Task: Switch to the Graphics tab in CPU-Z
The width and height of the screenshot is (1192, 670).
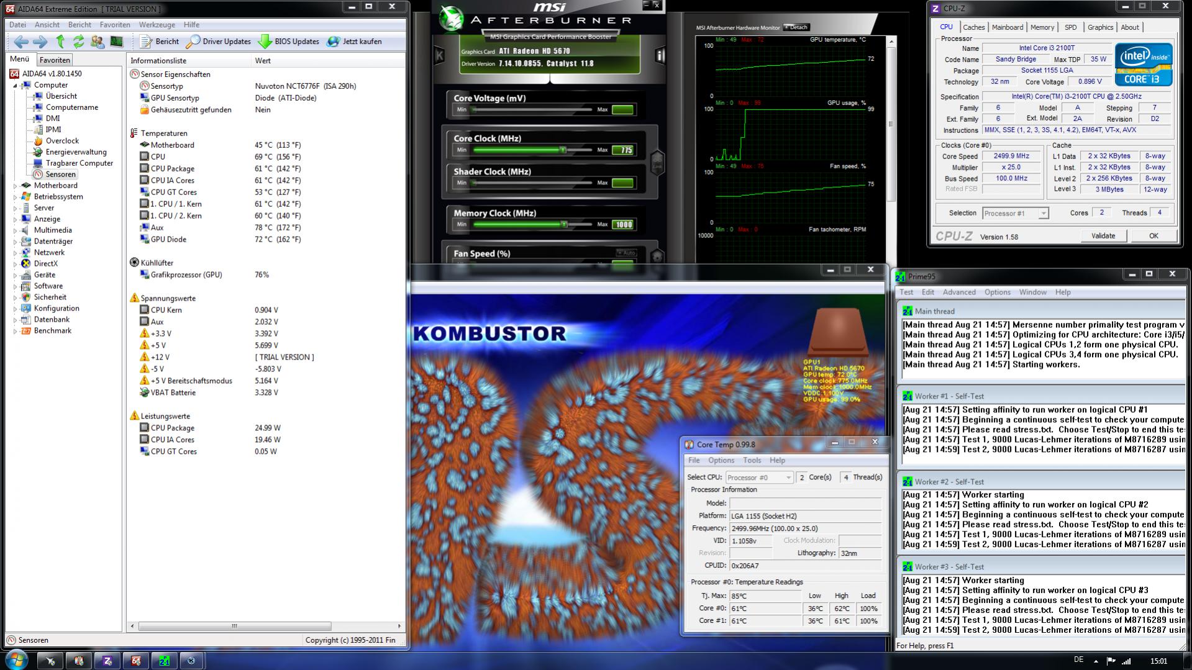Action: [1100, 27]
